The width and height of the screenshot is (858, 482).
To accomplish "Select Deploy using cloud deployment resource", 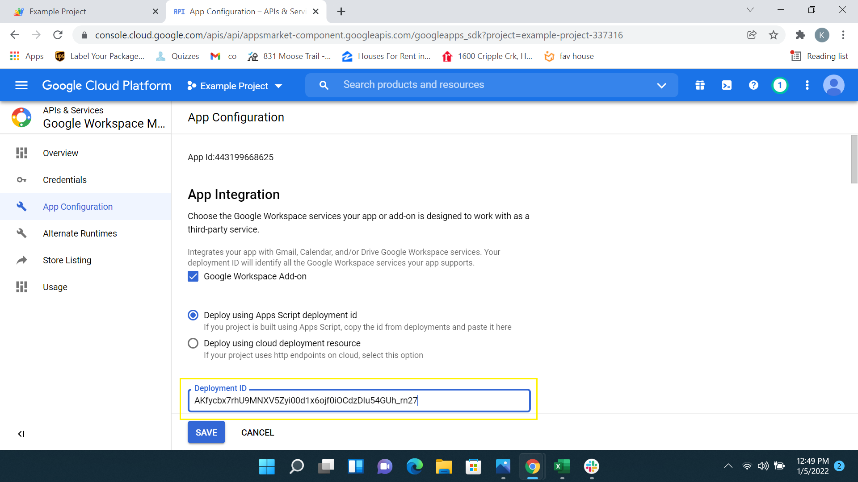I will 193,343.
